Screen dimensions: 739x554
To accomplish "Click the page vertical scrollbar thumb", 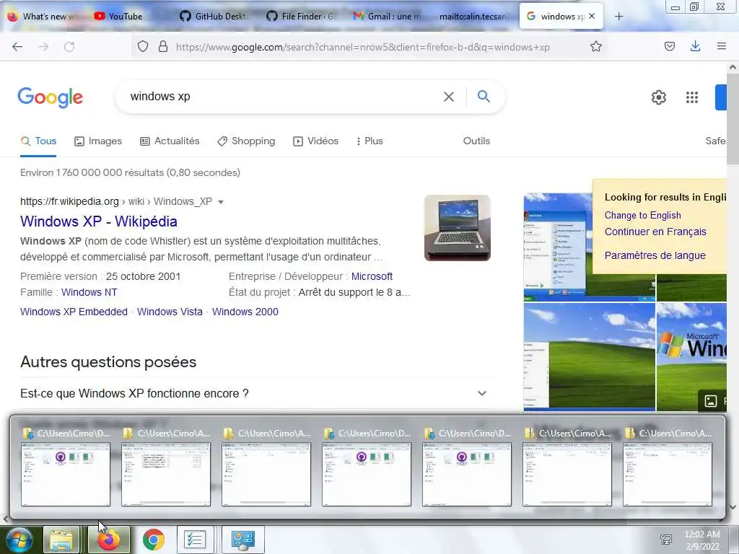I will coord(733,120).
